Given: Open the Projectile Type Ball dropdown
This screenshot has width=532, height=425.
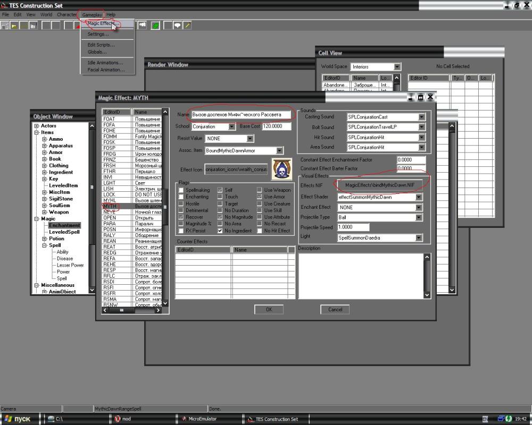Looking at the screenshot, I should coord(419,218).
